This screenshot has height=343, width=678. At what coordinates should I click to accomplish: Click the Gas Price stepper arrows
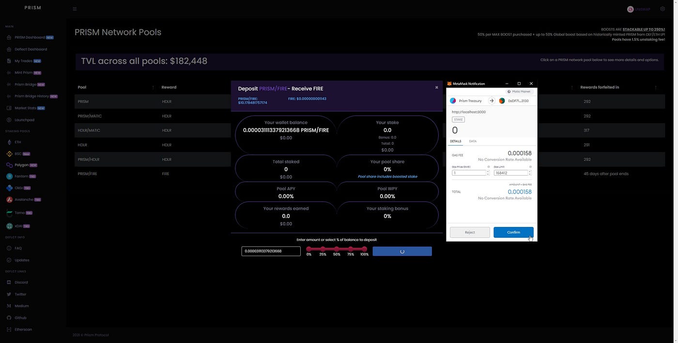[x=488, y=173]
